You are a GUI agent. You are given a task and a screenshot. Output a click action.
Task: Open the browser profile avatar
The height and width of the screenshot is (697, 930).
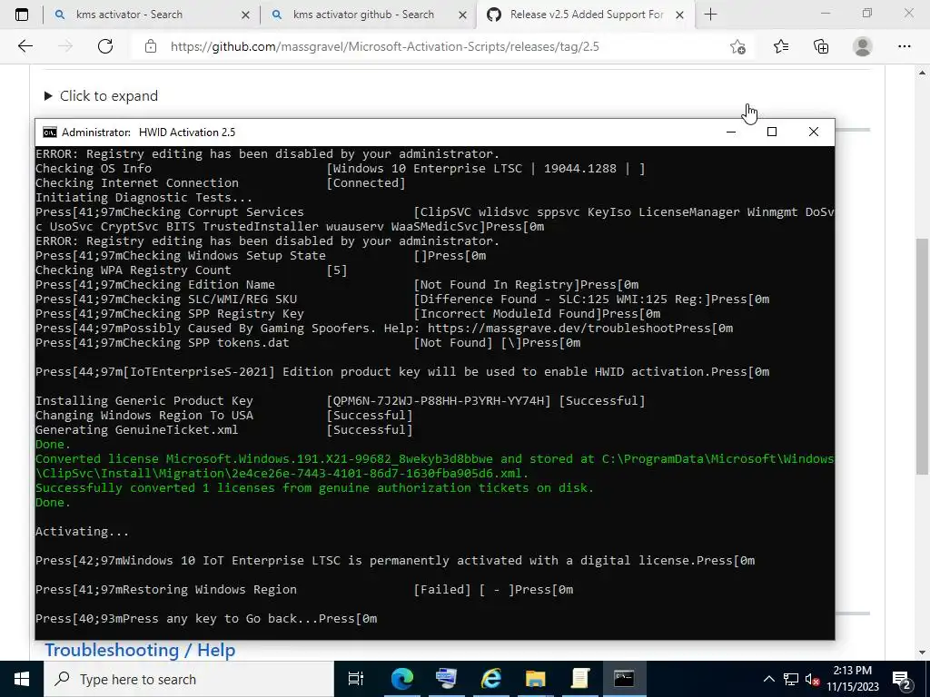[x=863, y=46]
